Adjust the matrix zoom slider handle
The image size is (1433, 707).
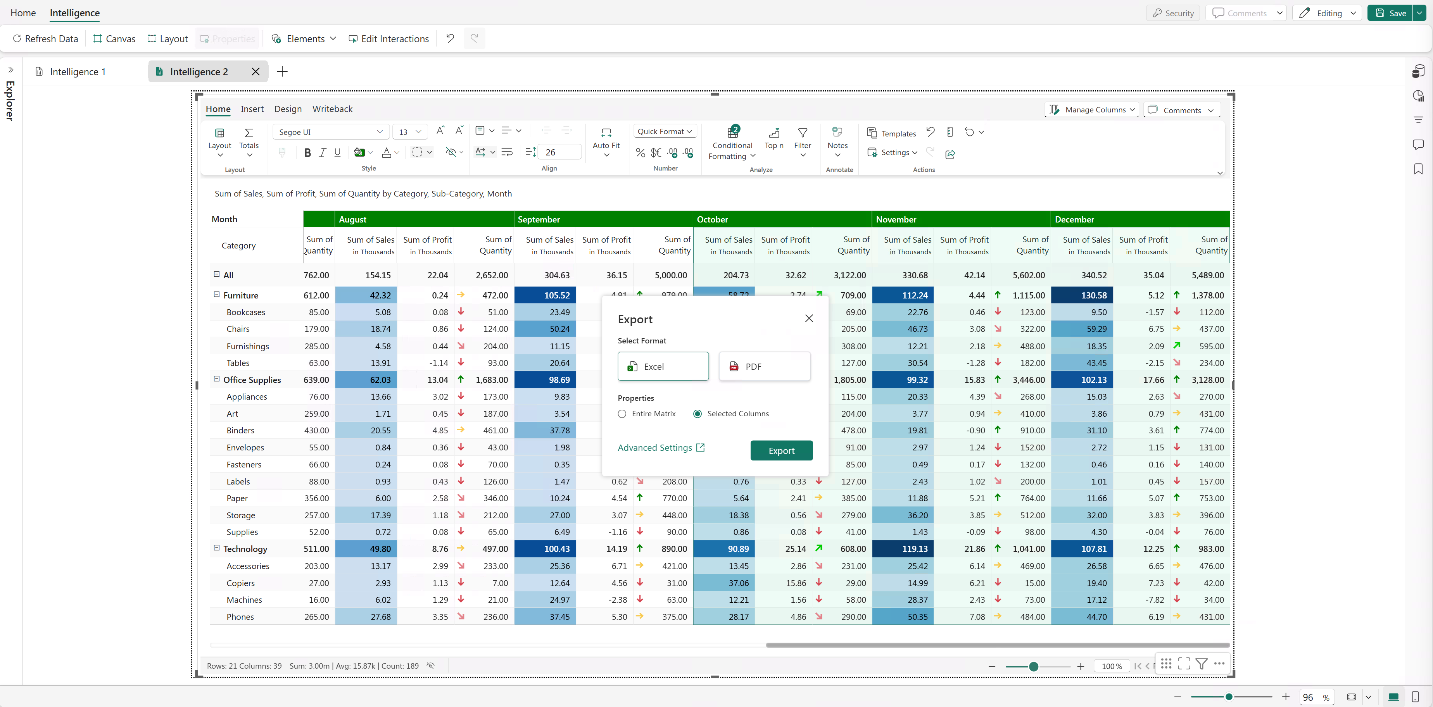[x=1033, y=666]
